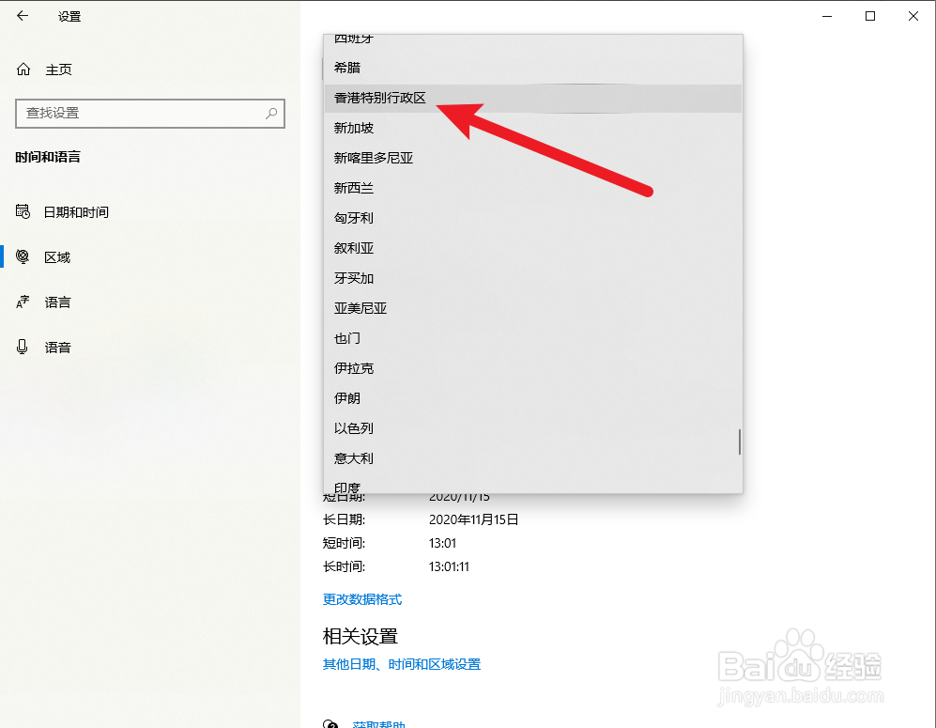The height and width of the screenshot is (728, 936).
Task: Choose 希腊 in the region dropdown
Action: (x=347, y=68)
